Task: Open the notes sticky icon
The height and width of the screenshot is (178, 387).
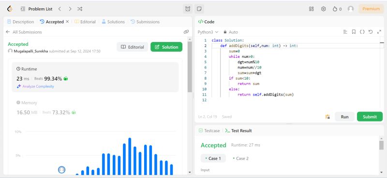Action: (x=199, y=9)
